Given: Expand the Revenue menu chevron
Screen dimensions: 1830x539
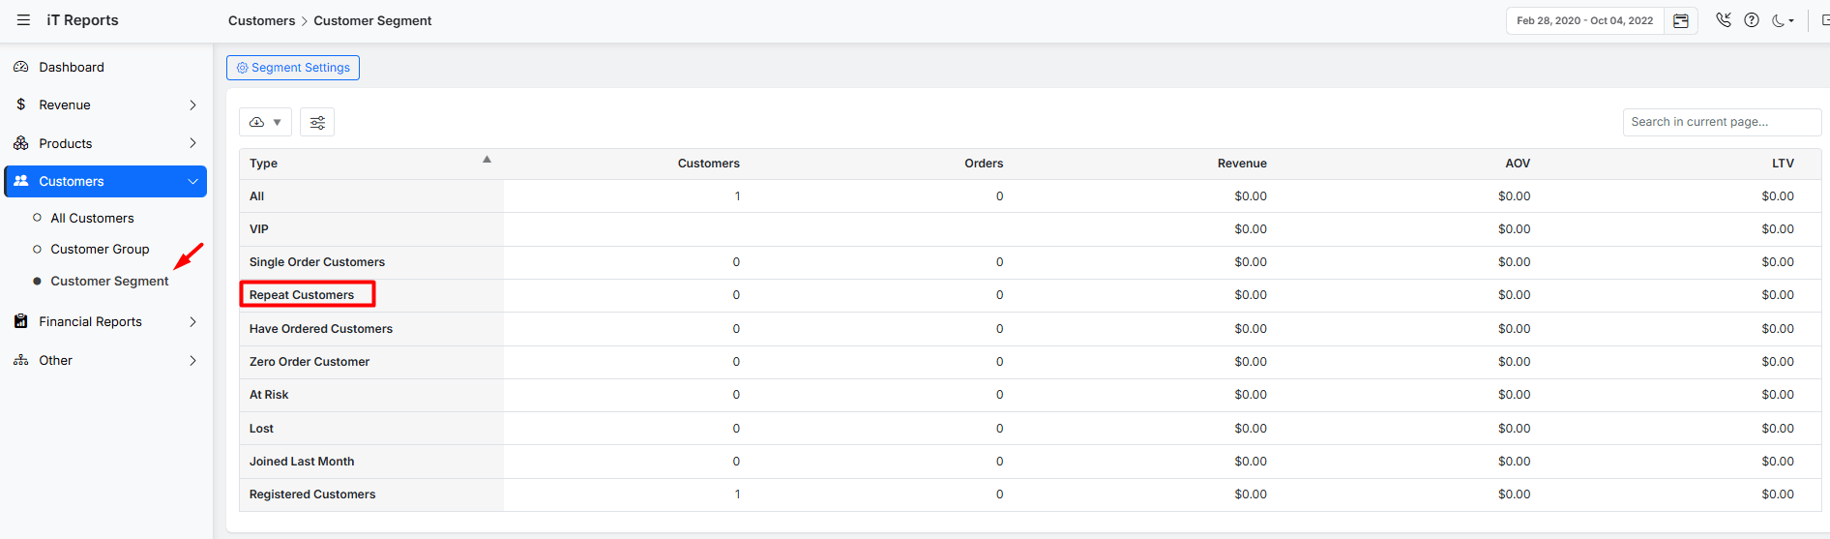Looking at the screenshot, I should click(x=192, y=105).
